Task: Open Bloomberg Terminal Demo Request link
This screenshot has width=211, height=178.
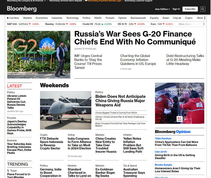Action: (66, 1)
